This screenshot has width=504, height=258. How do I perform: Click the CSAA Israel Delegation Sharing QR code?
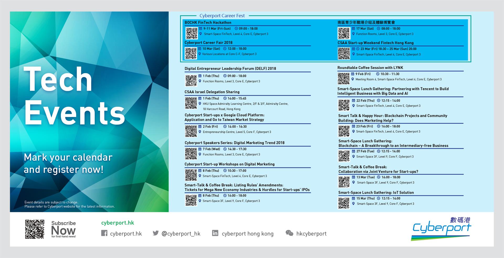tap(191, 103)
